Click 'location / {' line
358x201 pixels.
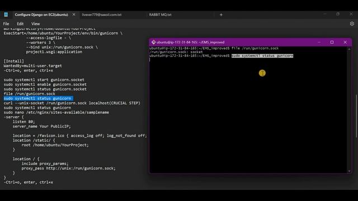point(26,159)
